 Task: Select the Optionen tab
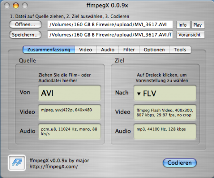tap(154, 50)
